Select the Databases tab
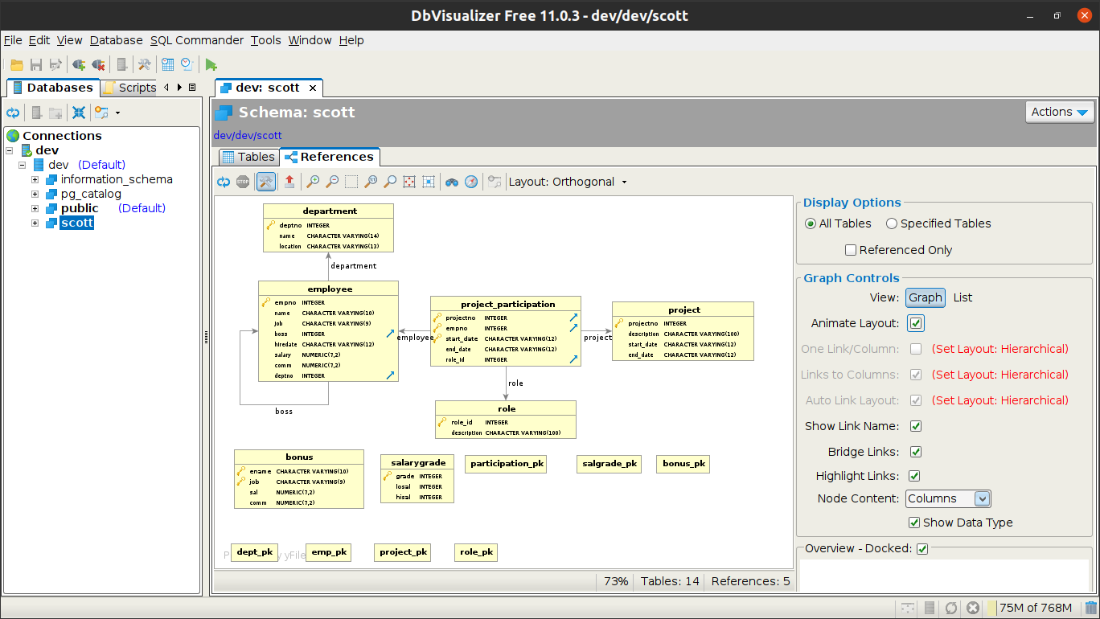This screenshot has height=619, width=1100. pos(53,88)
